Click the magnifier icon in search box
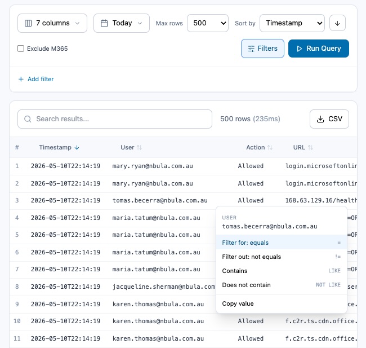This screenshot has height=348, width=366. (28, 119)
